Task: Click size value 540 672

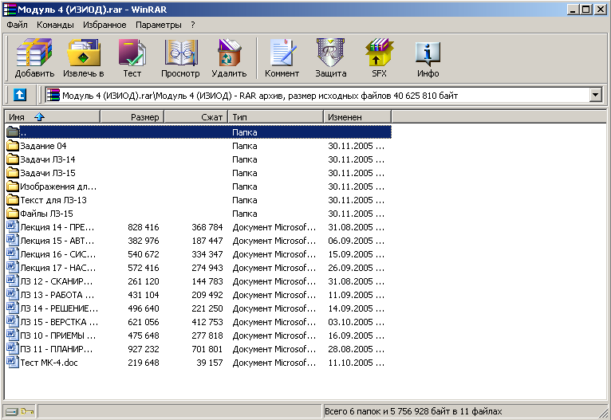Action: [x=144, y=254]
